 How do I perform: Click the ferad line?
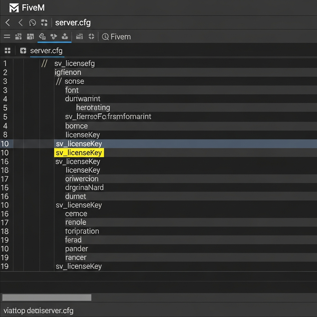73,240
